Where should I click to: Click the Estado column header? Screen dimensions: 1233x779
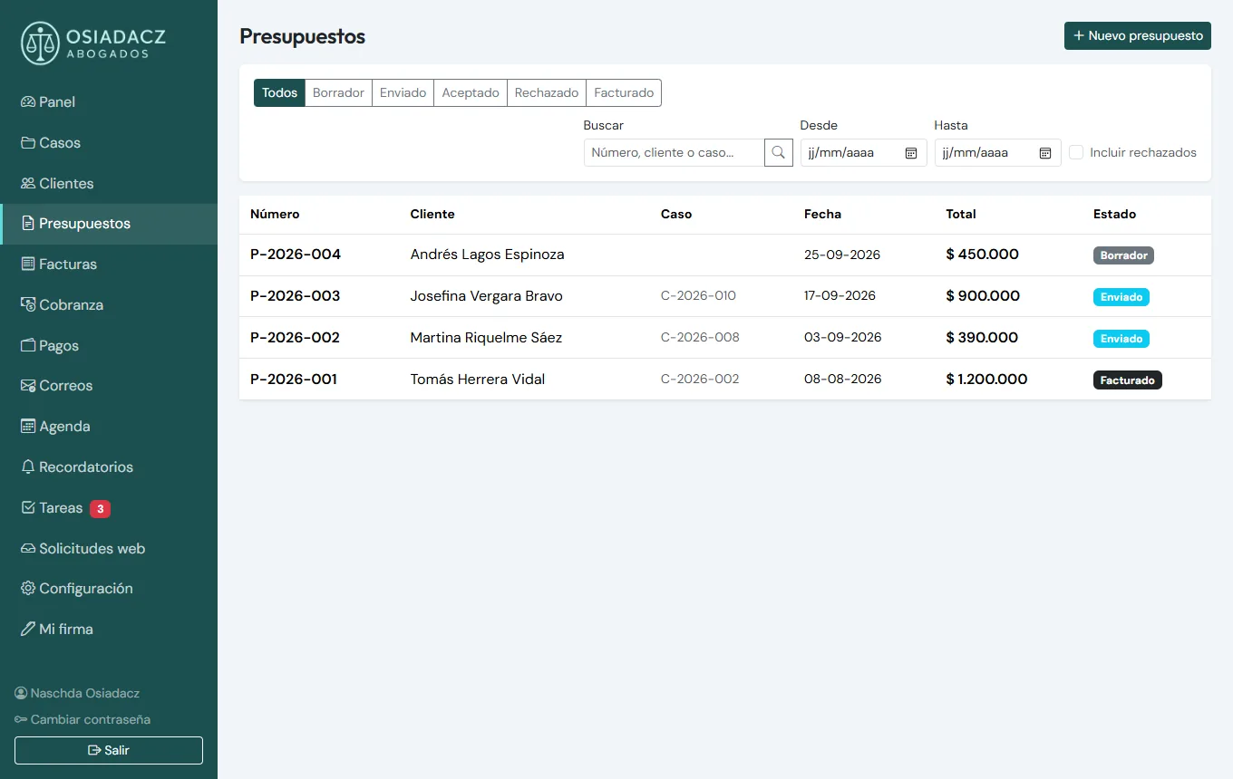1114,215
